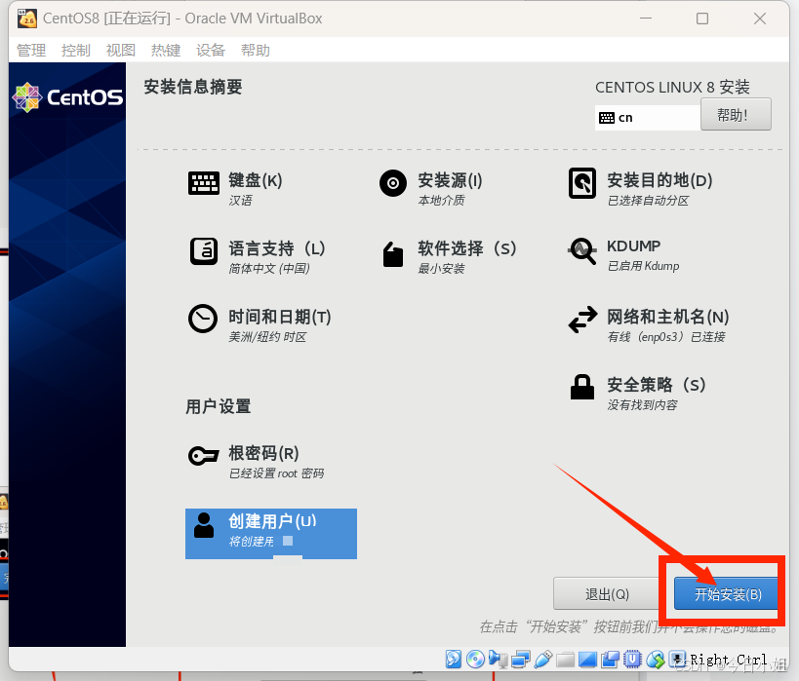
Task: Click the USB devices status icon
Action: tap(542, 660)
